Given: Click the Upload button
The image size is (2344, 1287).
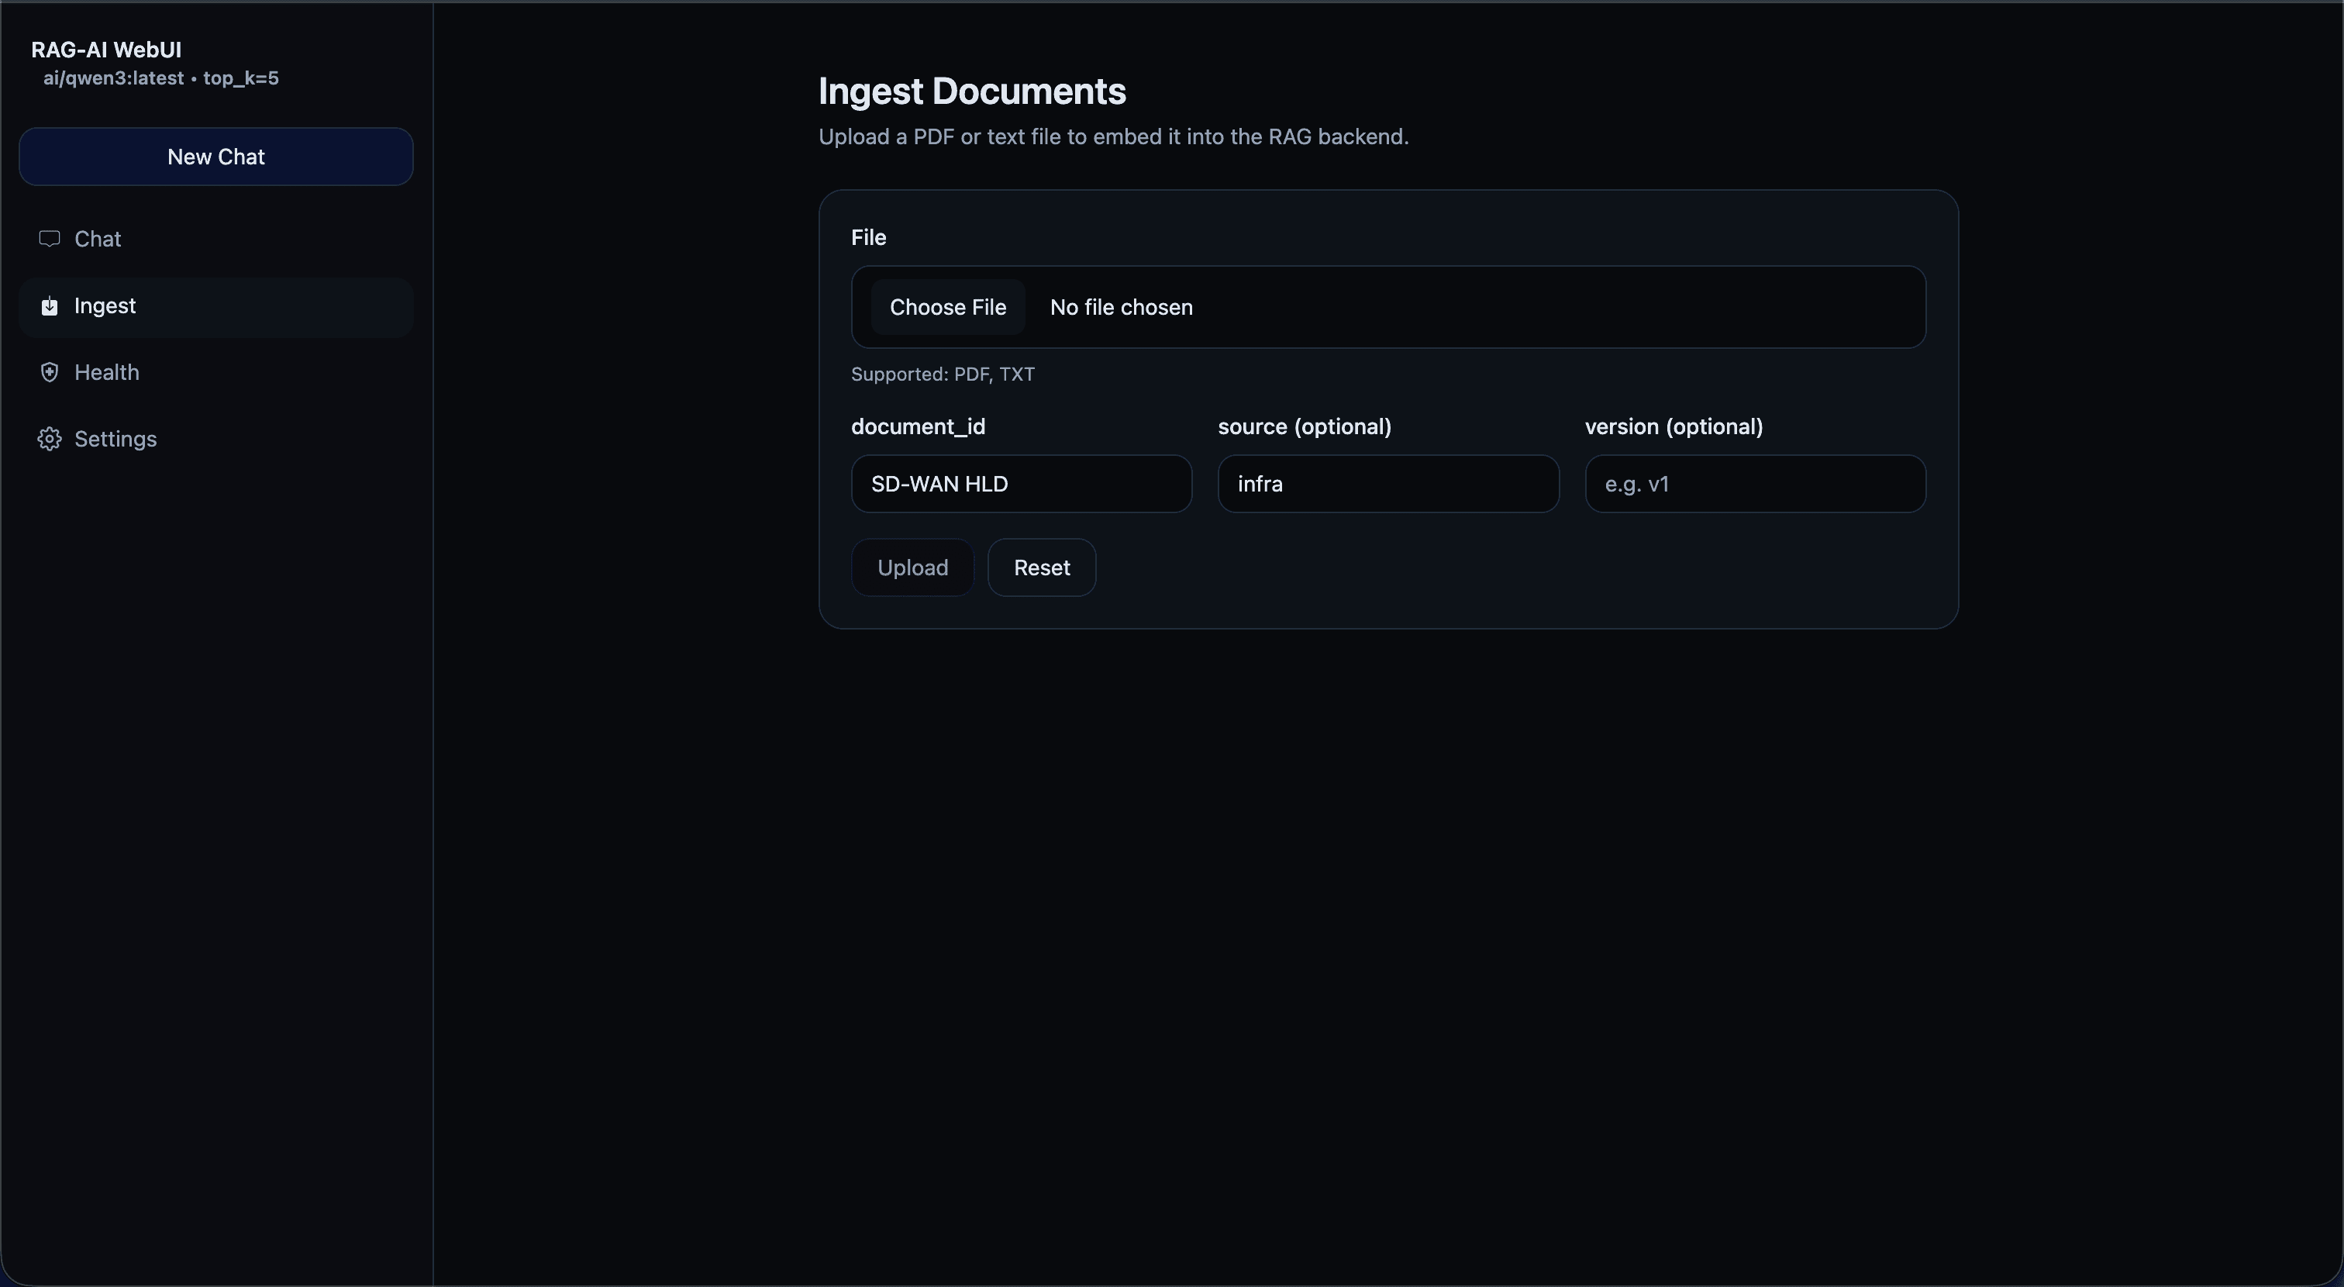Looking at the screenshot, I should tap(912, 567).
